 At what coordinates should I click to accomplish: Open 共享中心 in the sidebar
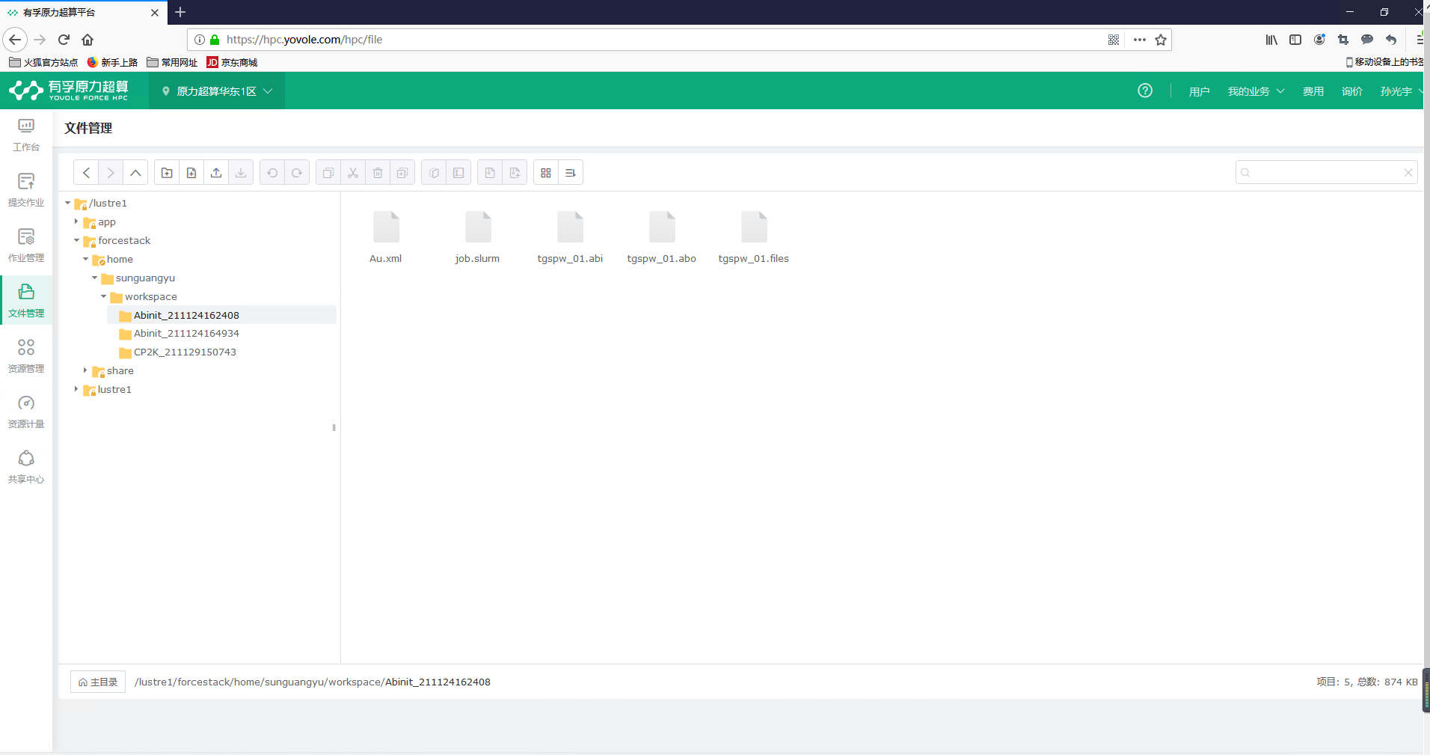point(26,468)
